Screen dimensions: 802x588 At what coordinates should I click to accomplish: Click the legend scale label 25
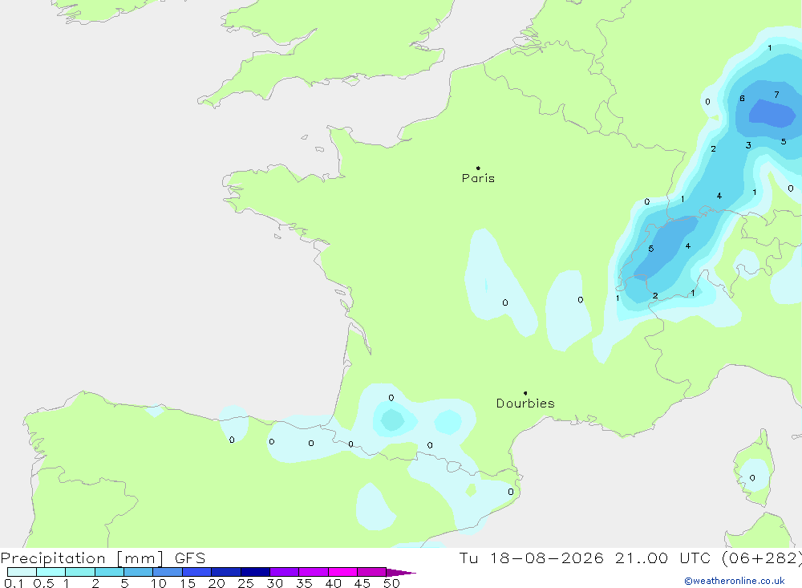click(x=246, y=583)
